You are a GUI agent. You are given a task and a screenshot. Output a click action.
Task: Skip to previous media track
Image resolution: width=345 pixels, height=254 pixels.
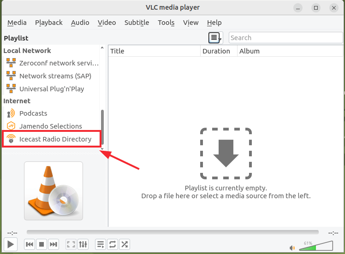30,244
